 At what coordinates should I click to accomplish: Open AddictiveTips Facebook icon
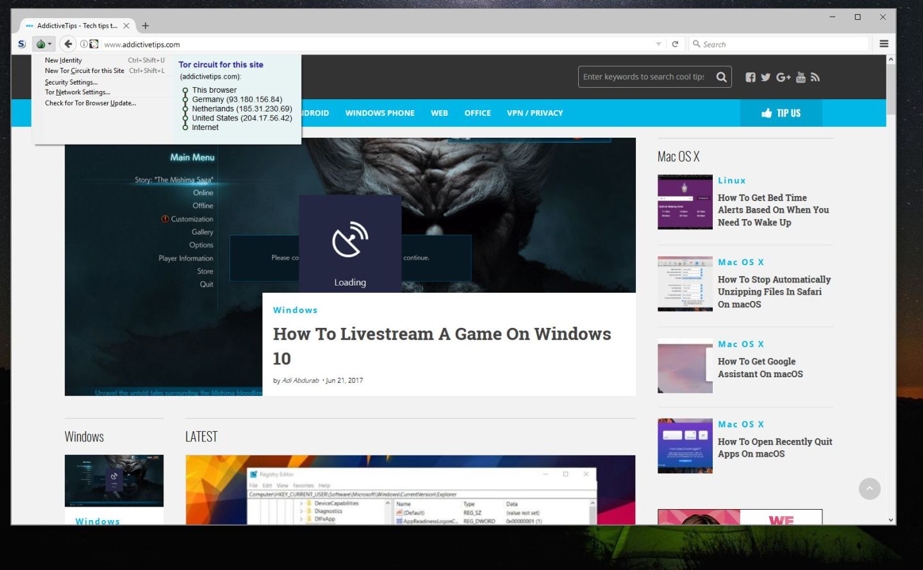tap(751, 77)
